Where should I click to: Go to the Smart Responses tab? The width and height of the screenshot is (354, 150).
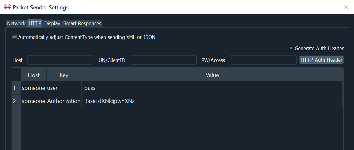[82, 23]
